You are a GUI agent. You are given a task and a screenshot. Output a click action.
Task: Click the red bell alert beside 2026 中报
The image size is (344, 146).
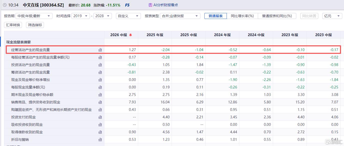click(130, 35)
